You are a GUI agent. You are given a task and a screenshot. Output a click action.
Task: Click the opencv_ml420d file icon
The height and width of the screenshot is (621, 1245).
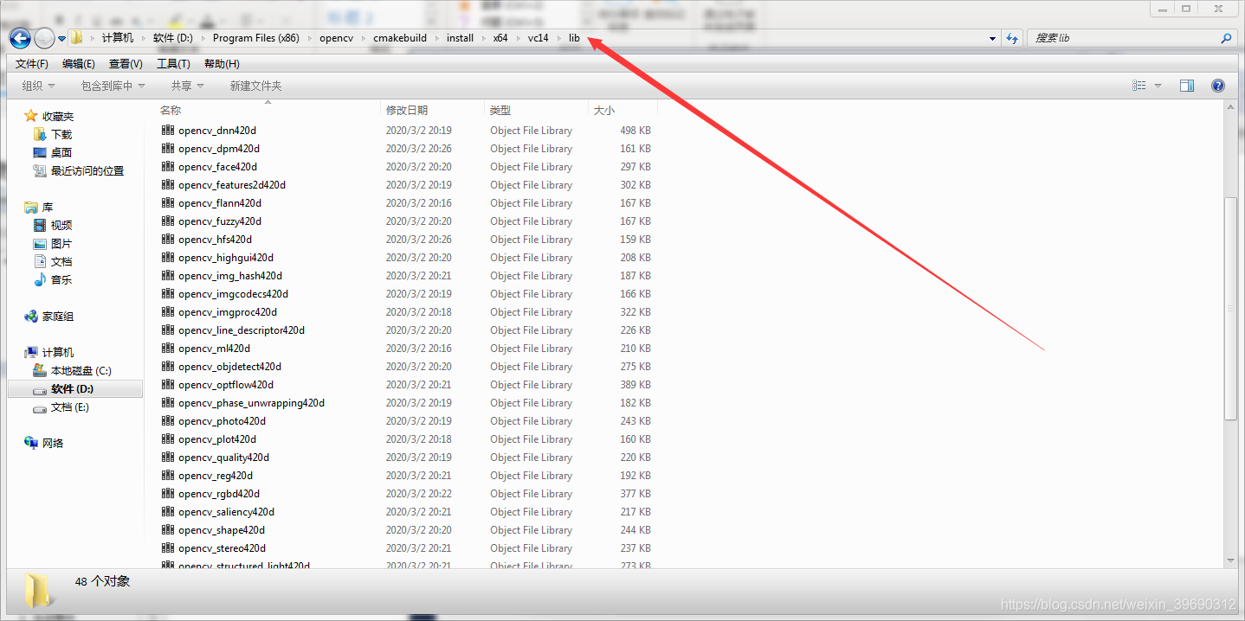tap(168, 348)
